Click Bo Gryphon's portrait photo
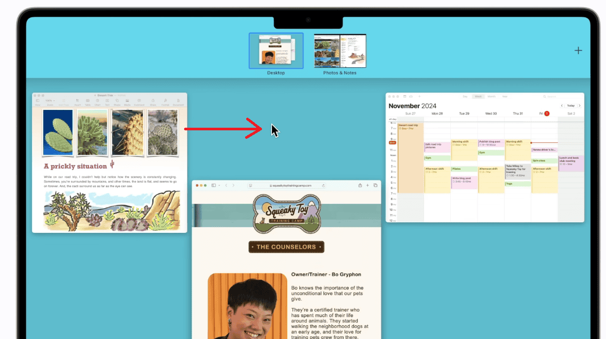606x339 pixels. pos(247,306)
